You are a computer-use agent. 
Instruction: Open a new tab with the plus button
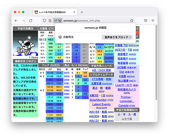click(x=82, y=12)
